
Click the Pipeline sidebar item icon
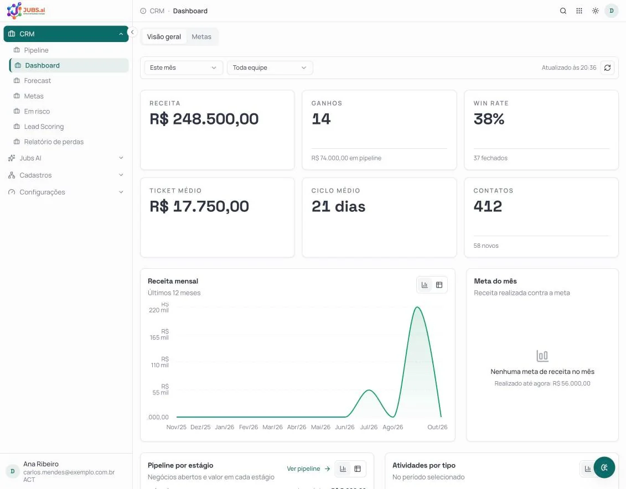(17, 50)
